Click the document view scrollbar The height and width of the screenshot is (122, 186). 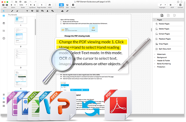(151, 30)
